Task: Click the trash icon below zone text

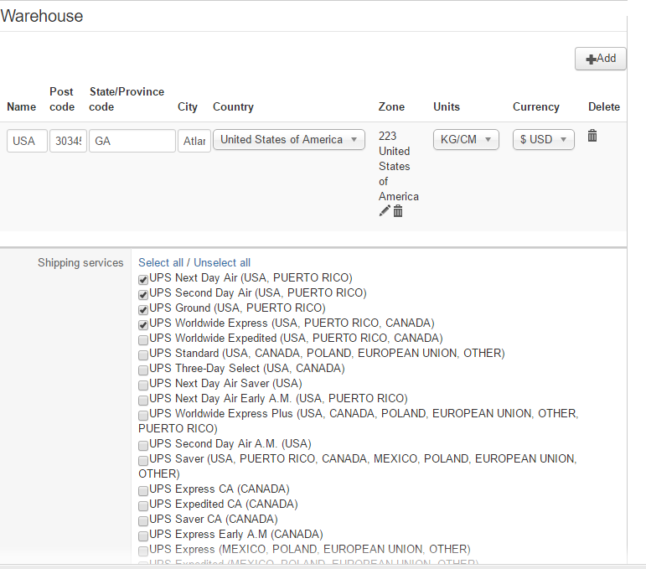Action: (x=398, y=211)
